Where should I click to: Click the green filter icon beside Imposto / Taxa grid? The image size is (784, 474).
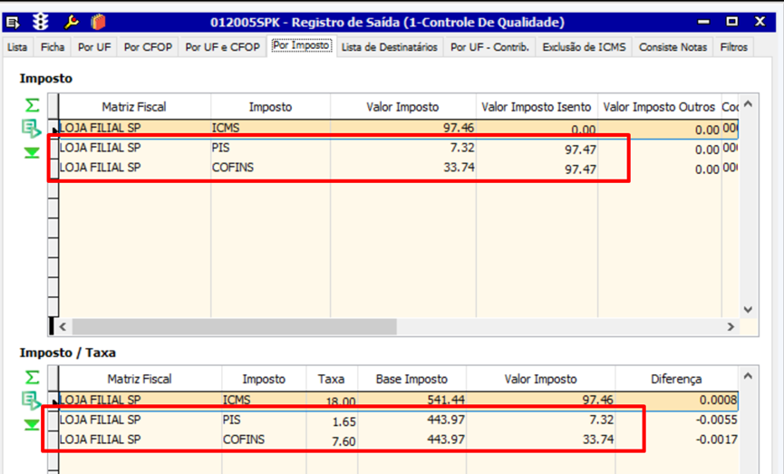coord(32,424)
